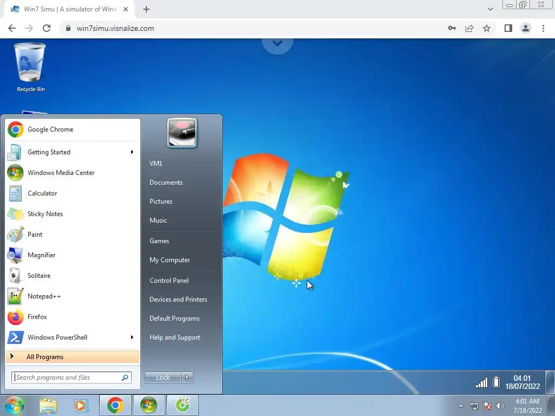Click the Chrome profile avatar
The image size is (555, 416).
pos(526,28)
